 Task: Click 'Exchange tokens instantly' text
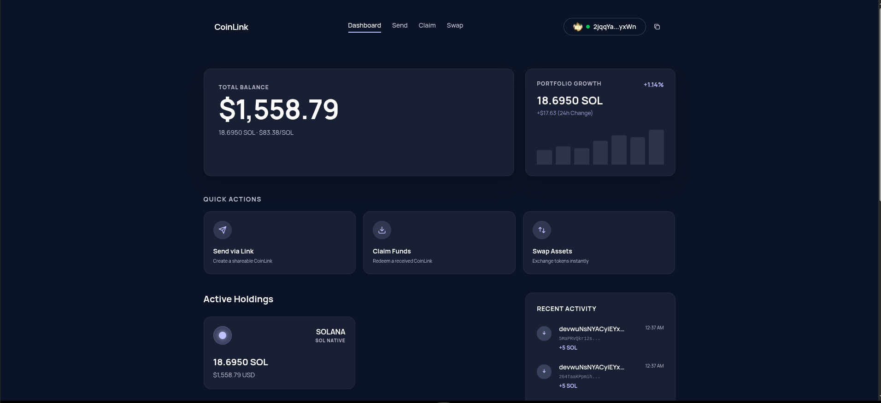(x=560, y=261)
